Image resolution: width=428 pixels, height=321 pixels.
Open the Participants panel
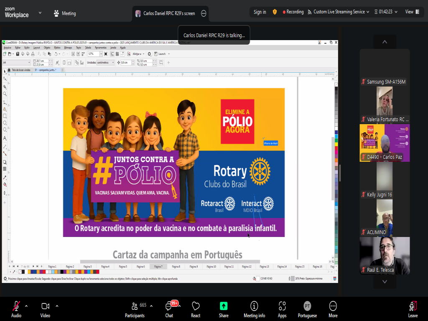tap(135, 308)
